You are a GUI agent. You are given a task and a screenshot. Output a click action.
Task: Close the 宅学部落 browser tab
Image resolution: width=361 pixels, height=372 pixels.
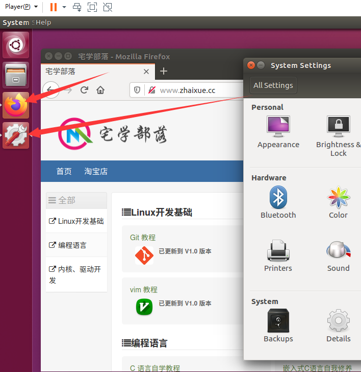146,72
